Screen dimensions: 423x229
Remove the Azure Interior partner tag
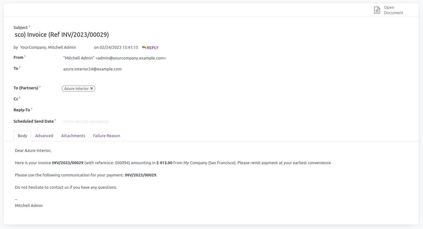tap(92, 89)
